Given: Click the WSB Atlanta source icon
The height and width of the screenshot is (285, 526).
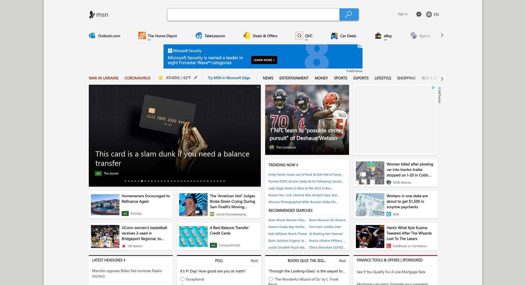Looking at the screenshot, I should point(389,182).
